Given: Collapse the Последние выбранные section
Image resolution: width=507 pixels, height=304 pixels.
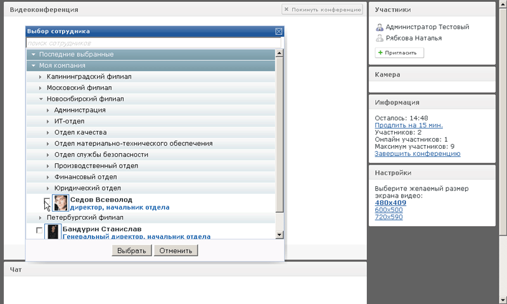Looking at the screenshot, I should point(34,54).
